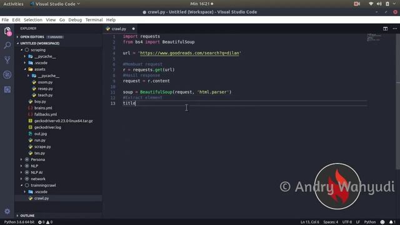Open the Debug menu
This screenshot has width=400, height=225.
coord(75,20)
